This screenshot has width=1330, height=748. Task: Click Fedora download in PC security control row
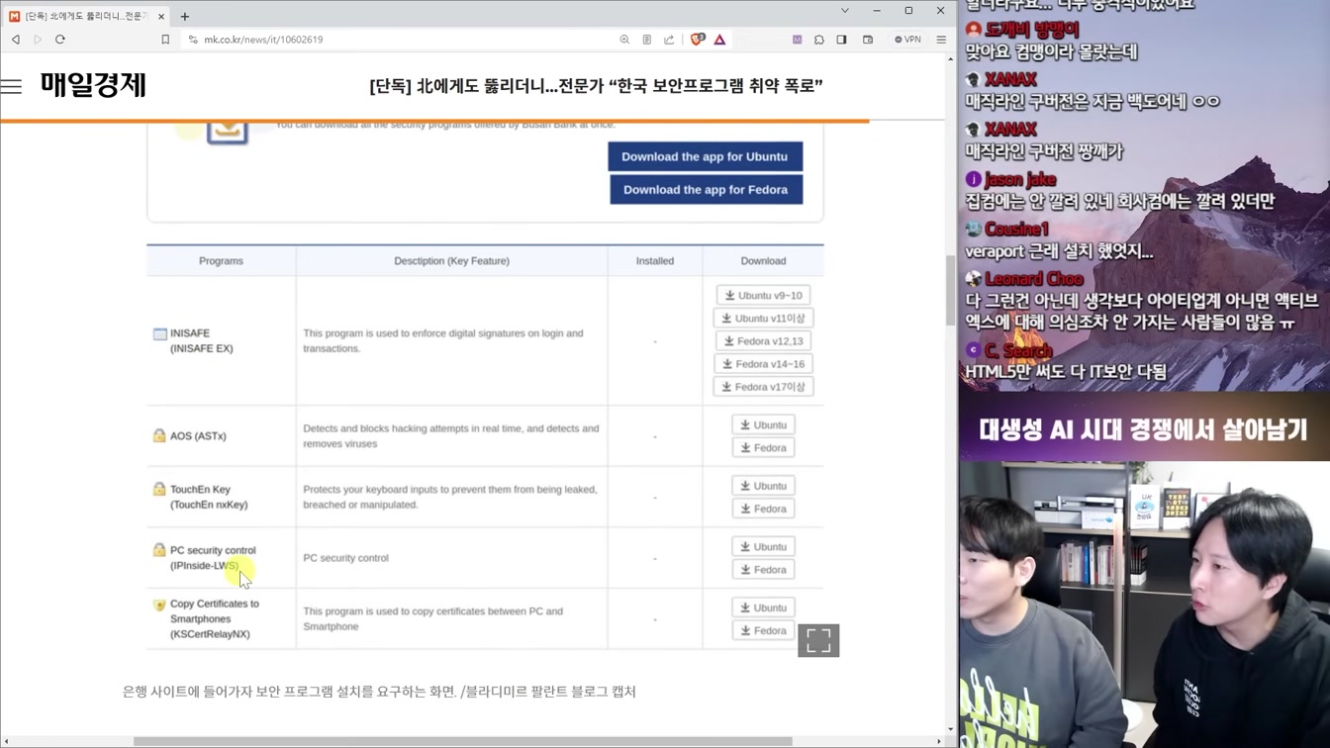(x=763, y=569)
